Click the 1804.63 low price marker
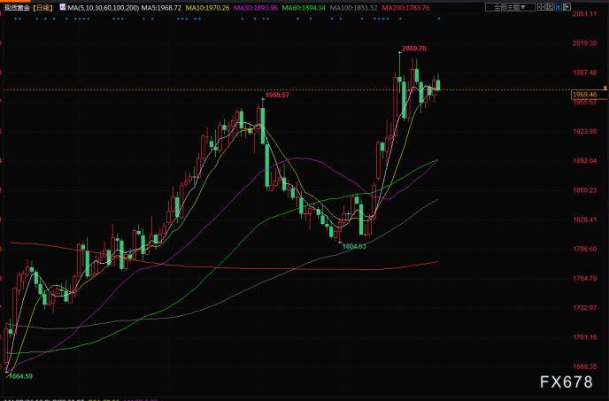The image size is (609, 401). point(355,245)
